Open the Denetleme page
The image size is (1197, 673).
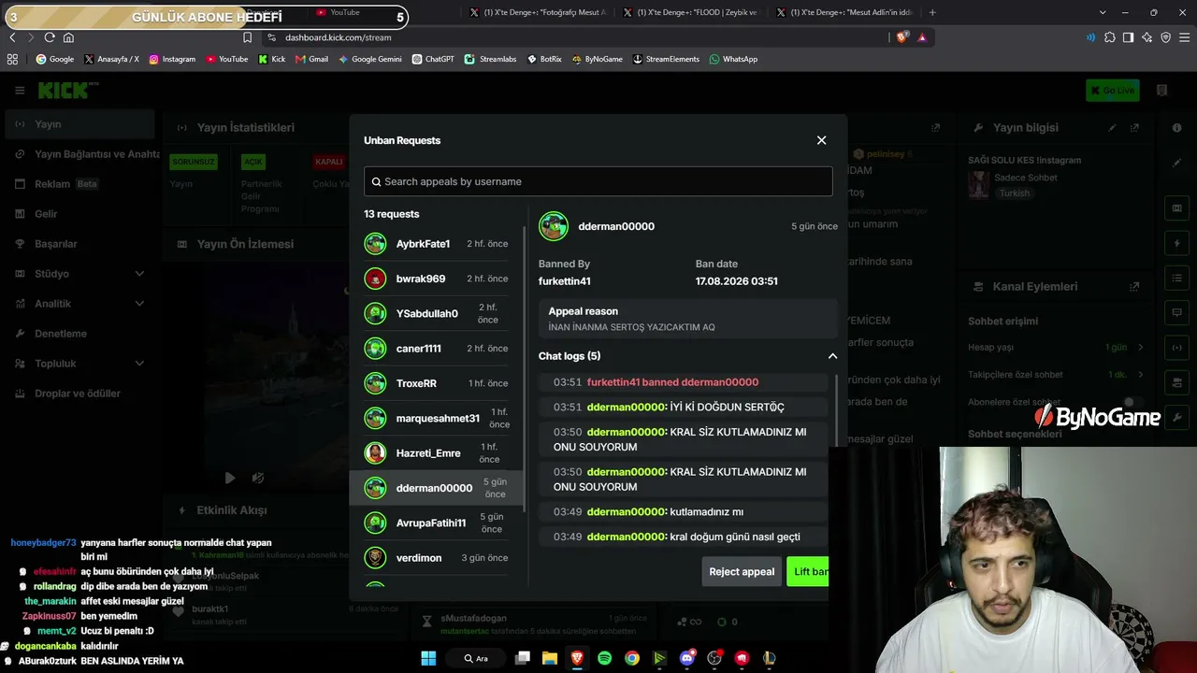click(79, 334)
